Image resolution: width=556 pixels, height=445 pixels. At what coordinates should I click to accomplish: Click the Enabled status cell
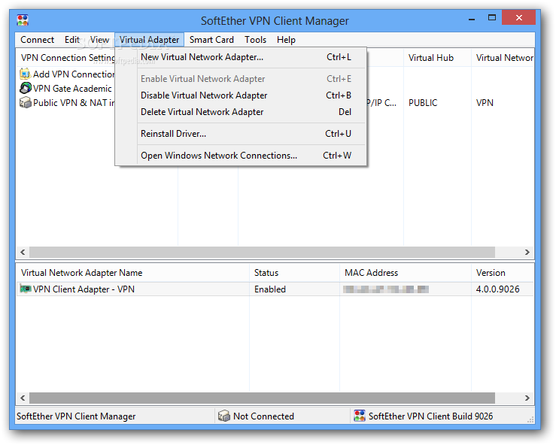270,289
